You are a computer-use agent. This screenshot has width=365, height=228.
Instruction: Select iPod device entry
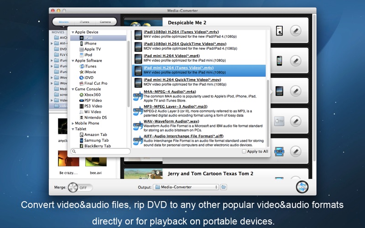pyautogui.click(x=86, y=55)
